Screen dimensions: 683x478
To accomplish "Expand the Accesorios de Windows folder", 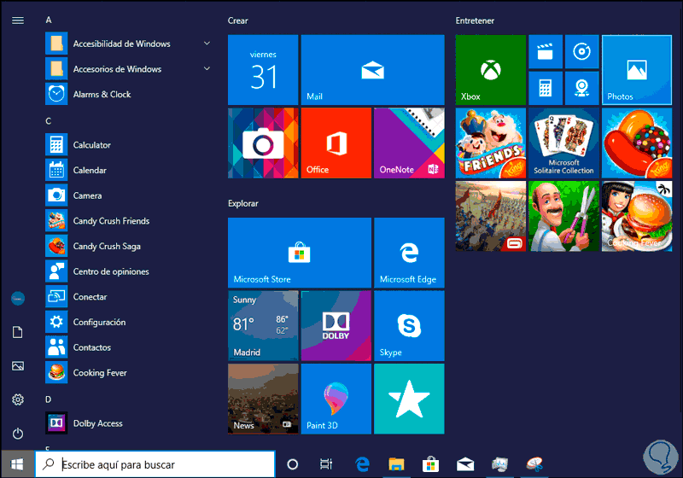I will tap(117, 69).
